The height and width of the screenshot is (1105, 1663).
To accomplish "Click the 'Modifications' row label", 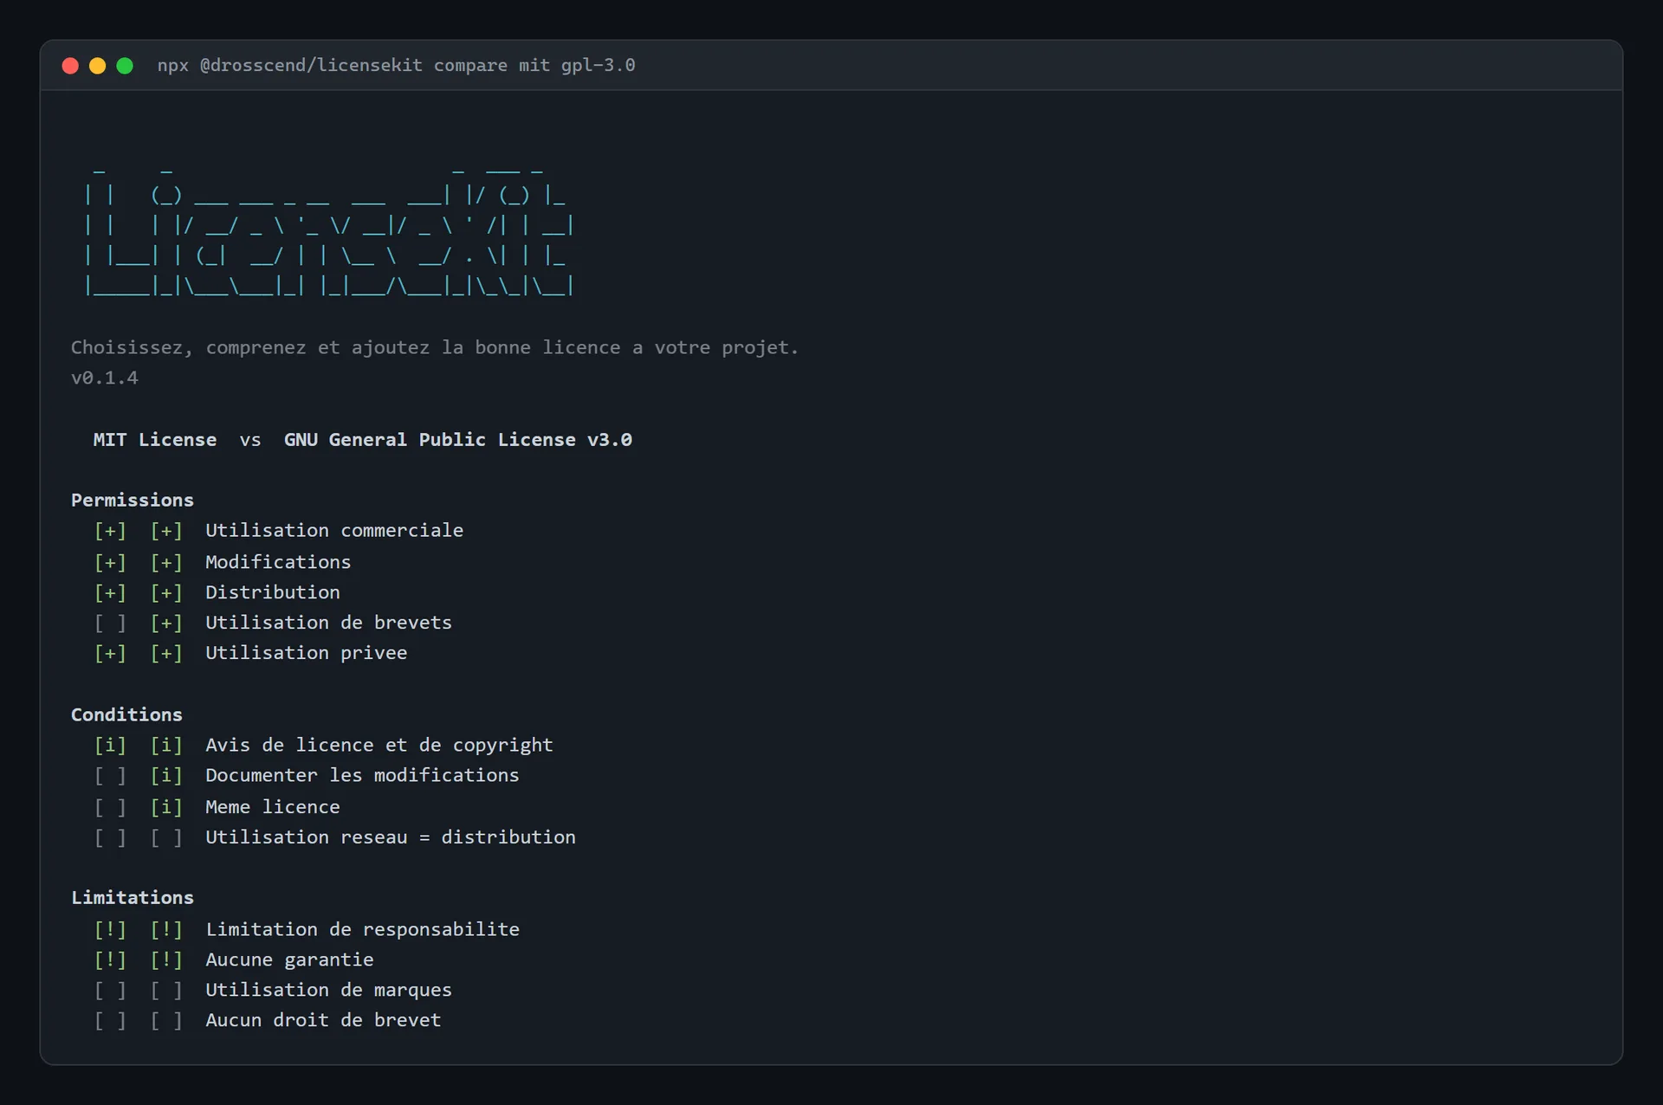I will tap(278, 562).
